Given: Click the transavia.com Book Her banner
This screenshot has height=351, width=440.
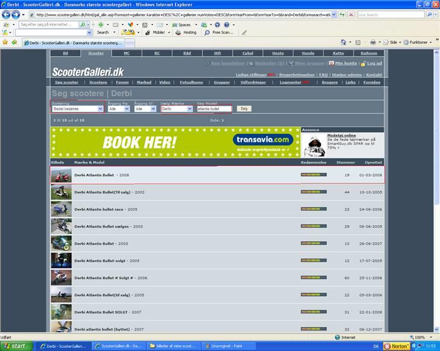Looking at the screenshot, I should coord(175,142).
